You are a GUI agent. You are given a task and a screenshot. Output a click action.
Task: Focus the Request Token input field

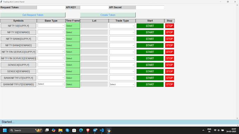tap(51, 7)
